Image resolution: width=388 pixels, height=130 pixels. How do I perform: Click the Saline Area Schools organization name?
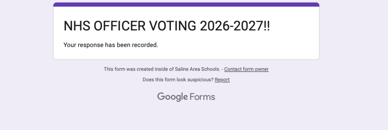pyautogui.click(x=197, y=69)
